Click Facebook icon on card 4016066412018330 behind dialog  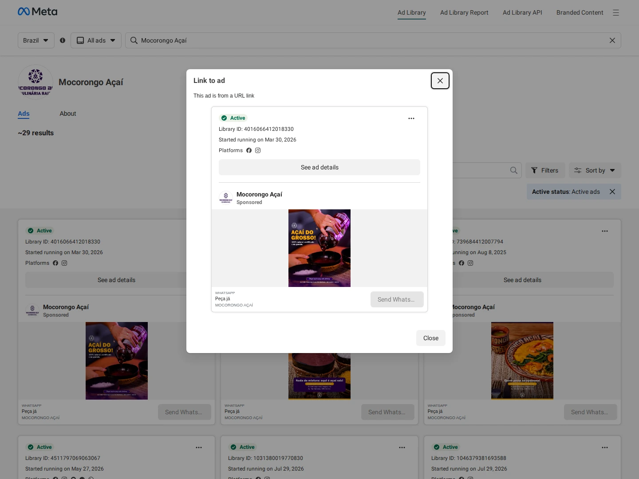click(55, 263)
